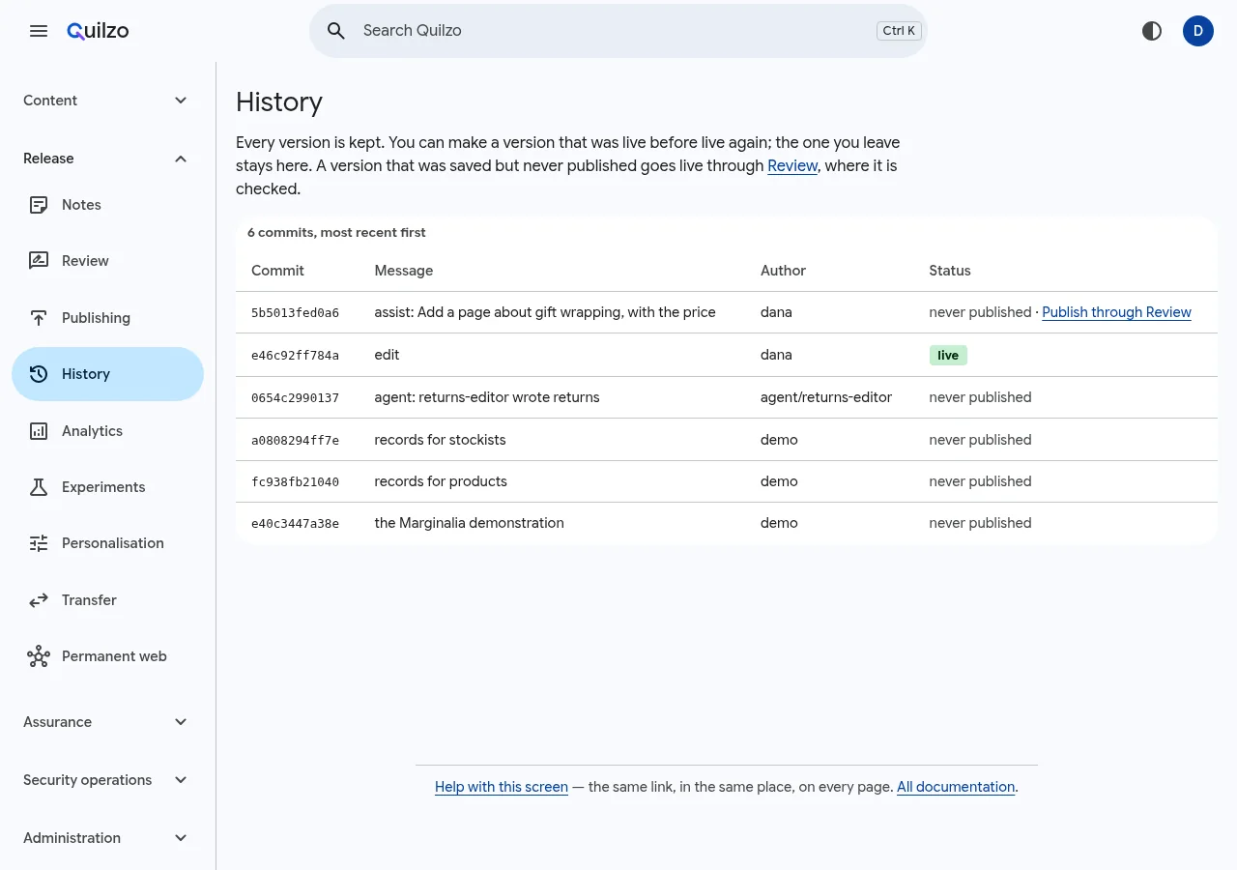Select commit hash 0654c2990137
This screenshot has height=870, width=1237.
coord(295,397)
